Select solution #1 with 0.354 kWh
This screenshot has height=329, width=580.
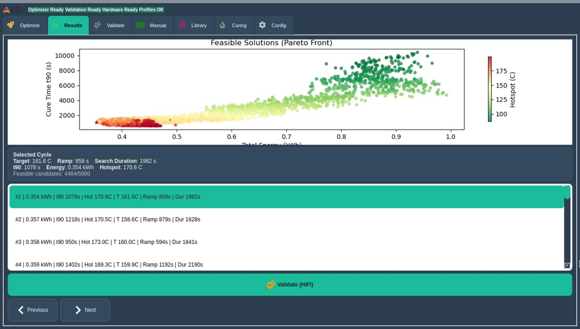(x=286, y=197)
